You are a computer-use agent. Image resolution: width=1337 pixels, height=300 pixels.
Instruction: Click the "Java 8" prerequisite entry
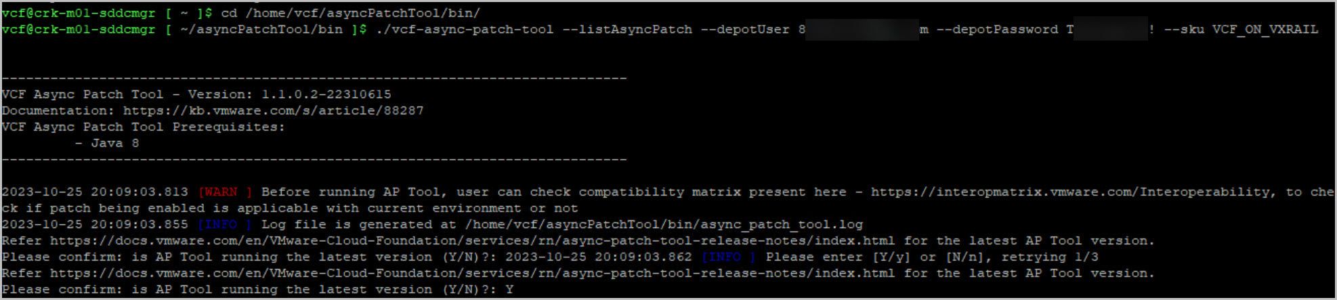pyautogui.click(x=114, y=143)
